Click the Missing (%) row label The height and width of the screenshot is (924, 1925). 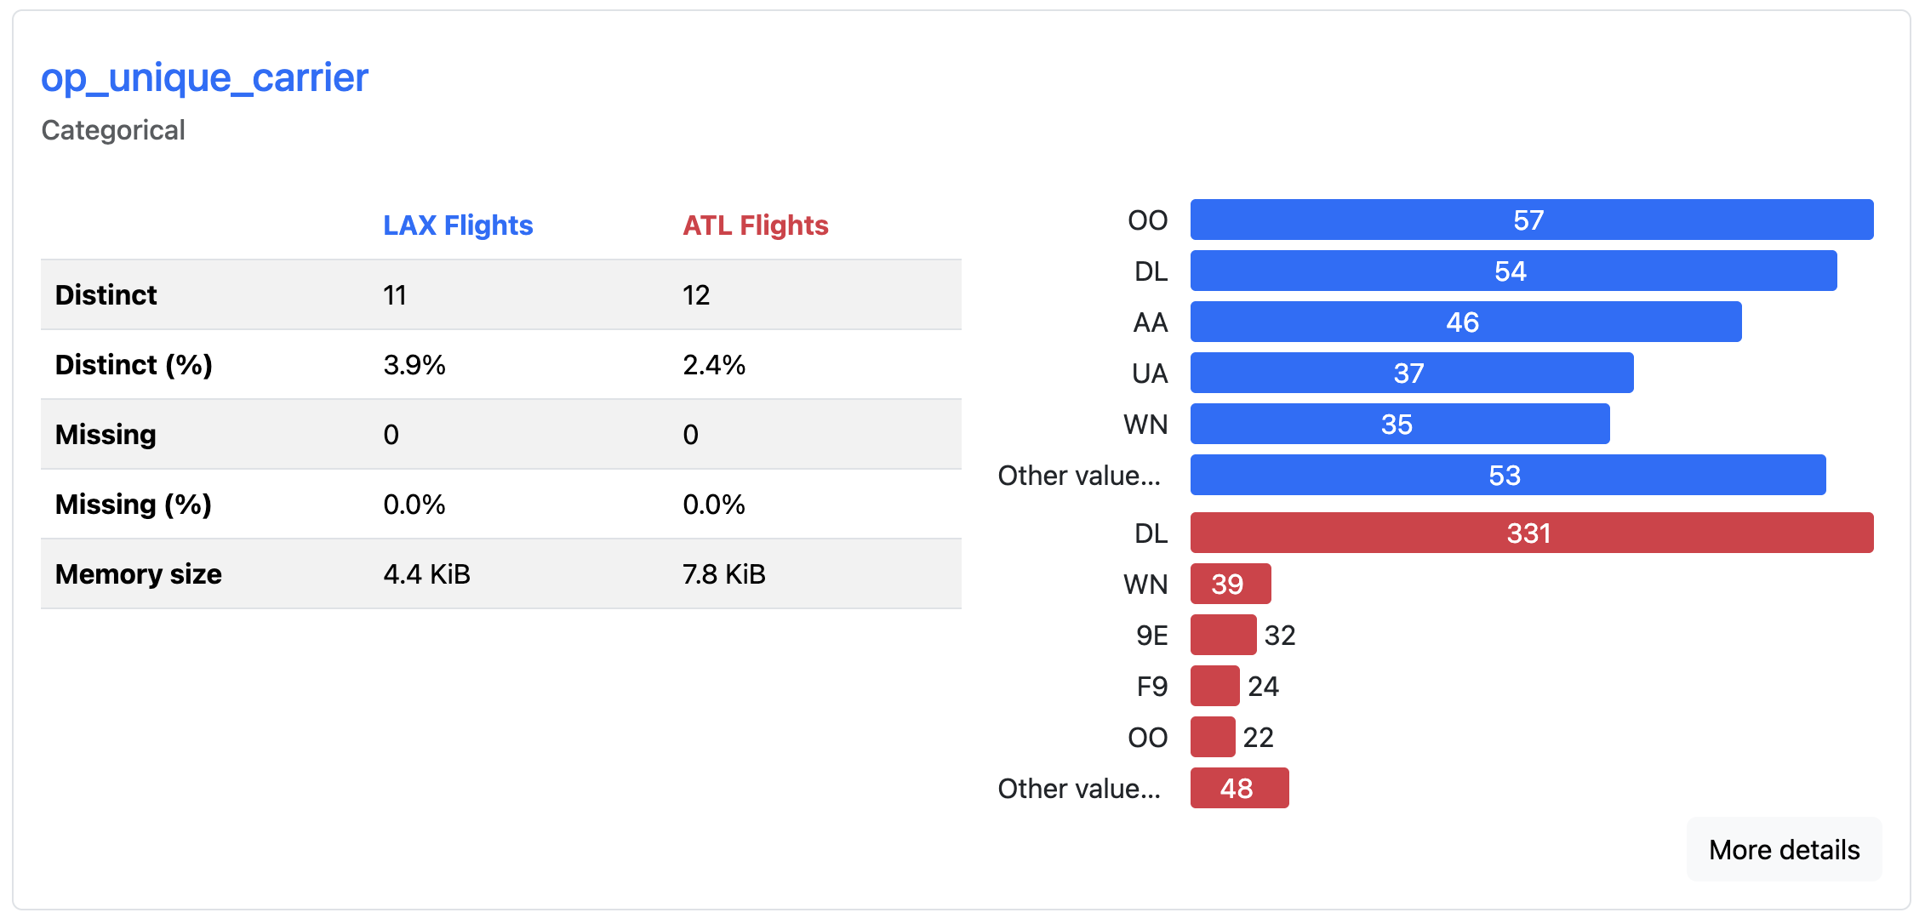(x=134, y=505)
